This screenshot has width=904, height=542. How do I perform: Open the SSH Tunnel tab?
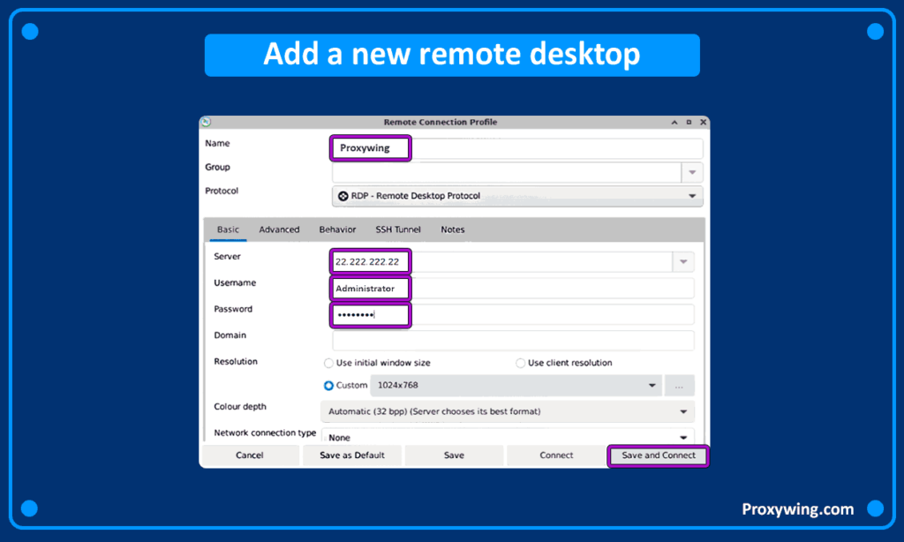pos(398,230)
